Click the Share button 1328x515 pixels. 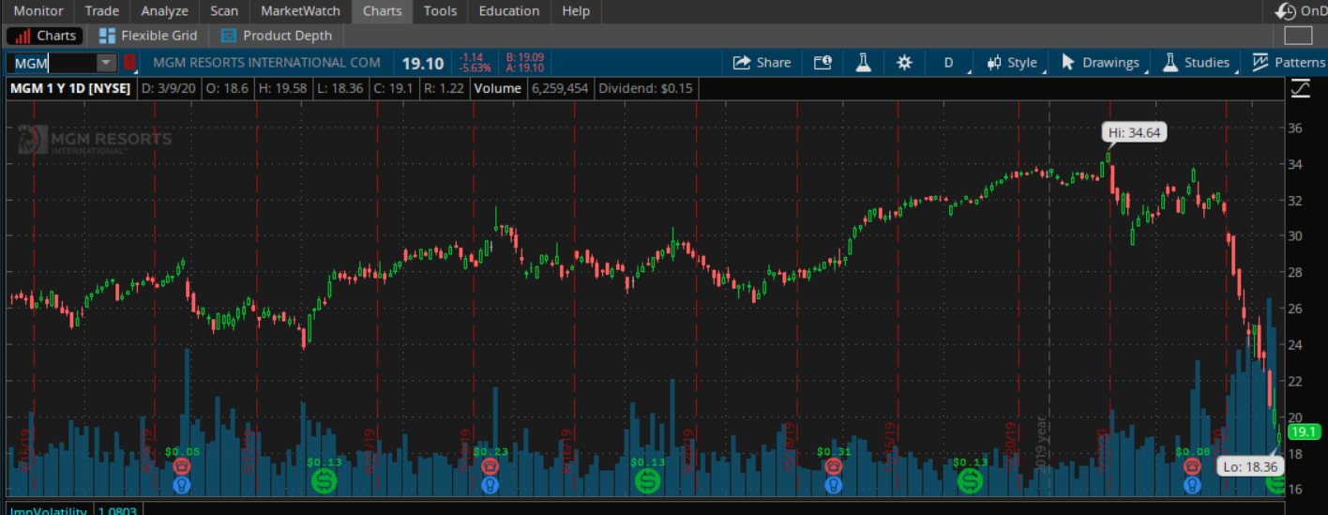pos(762,63)
